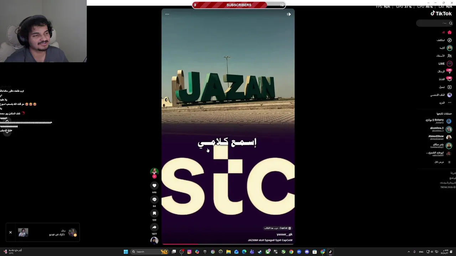The width and height of the screenshot is (456, 256).
Task: Save the video with the bookmark icon
Action: [x=154, y=213]
